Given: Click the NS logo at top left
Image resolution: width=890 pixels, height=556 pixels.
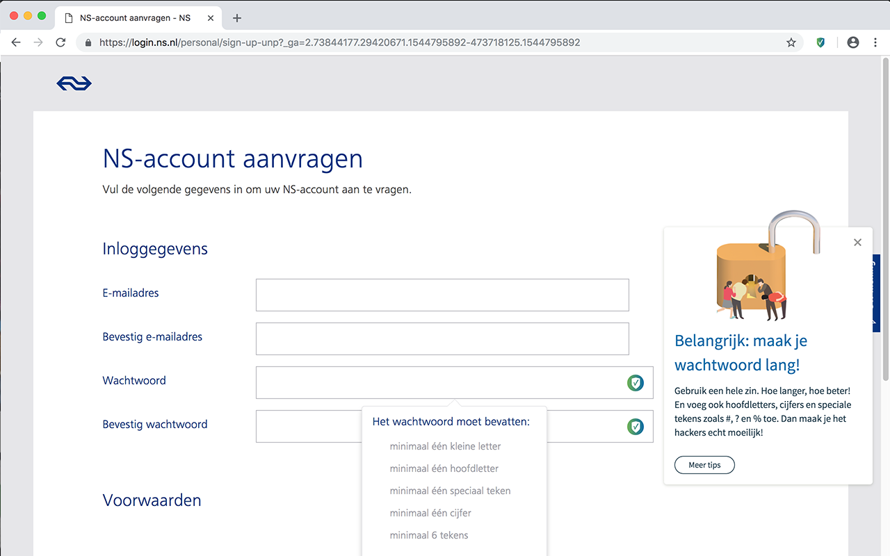Looking at the screenshot, I should point(74,83).
